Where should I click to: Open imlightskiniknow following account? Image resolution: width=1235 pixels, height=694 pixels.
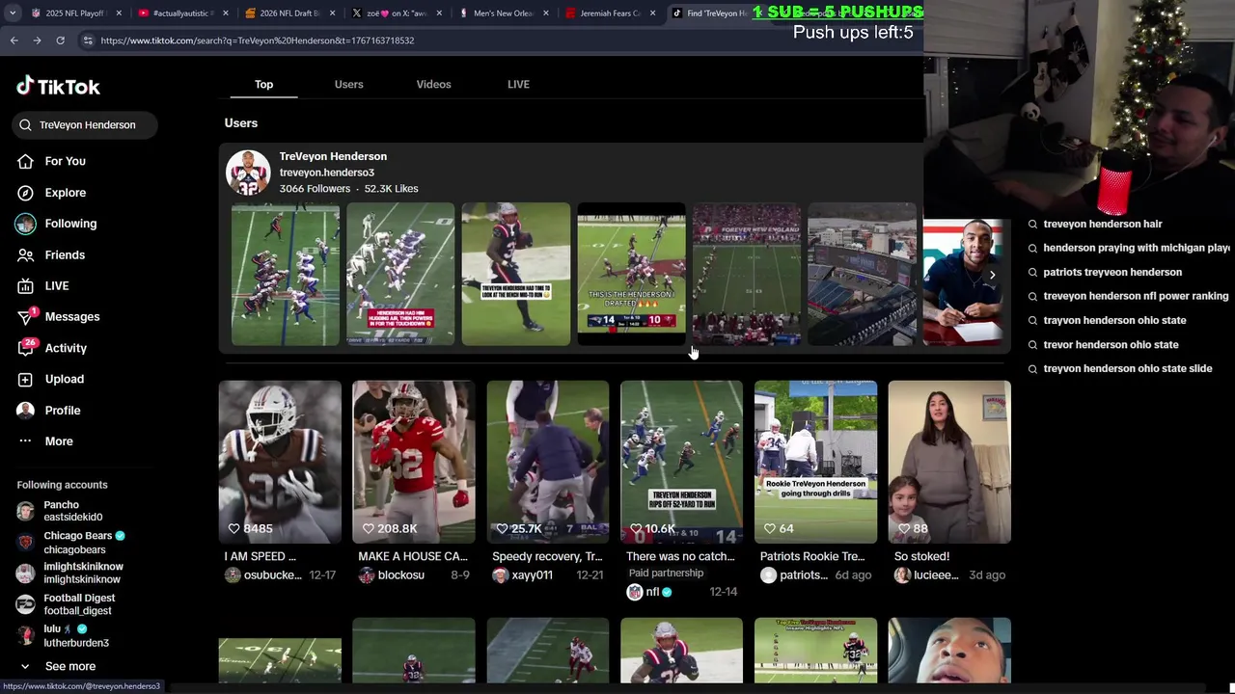(x=70, y=574)
